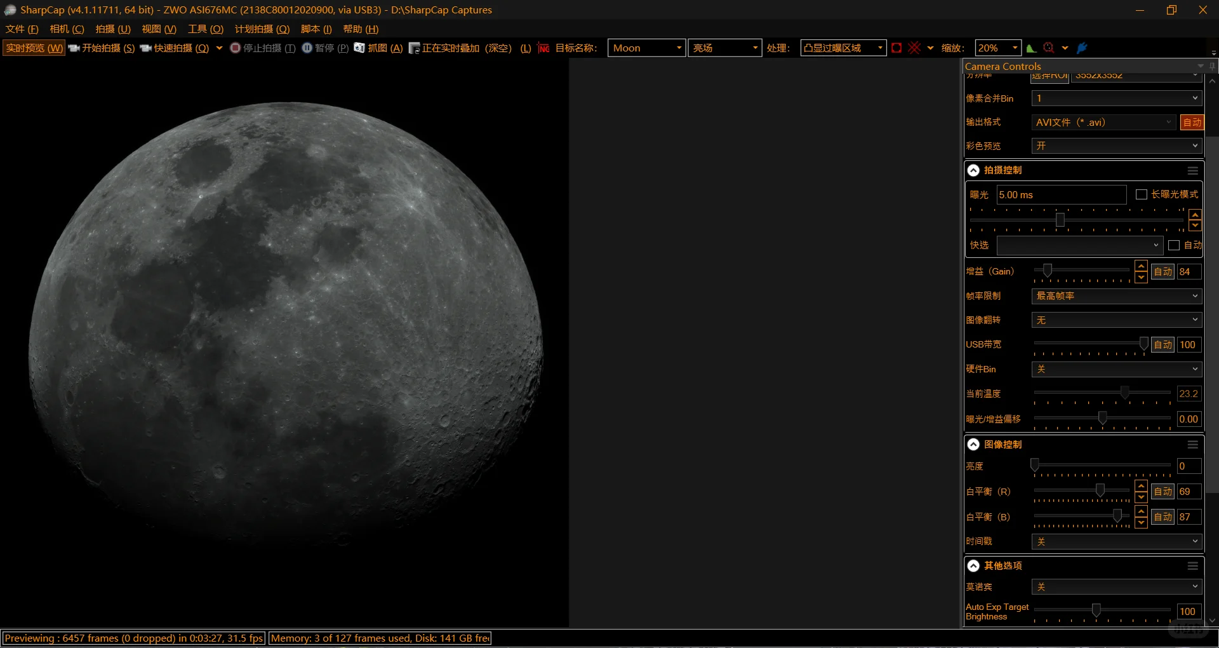Click the 曝光 exposure value input field
This screenshot has height=648, width=1219.
[x=1060, y=195]
